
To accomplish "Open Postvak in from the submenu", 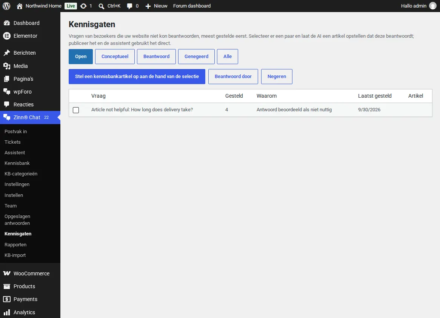I will point(16,131).
